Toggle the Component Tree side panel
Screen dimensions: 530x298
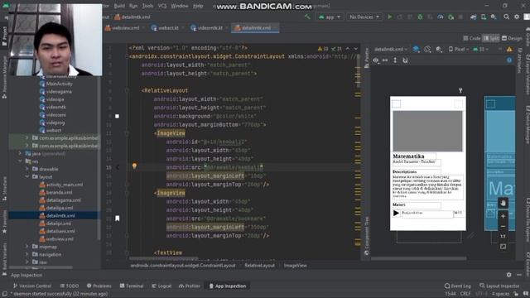tap(367, 236)
